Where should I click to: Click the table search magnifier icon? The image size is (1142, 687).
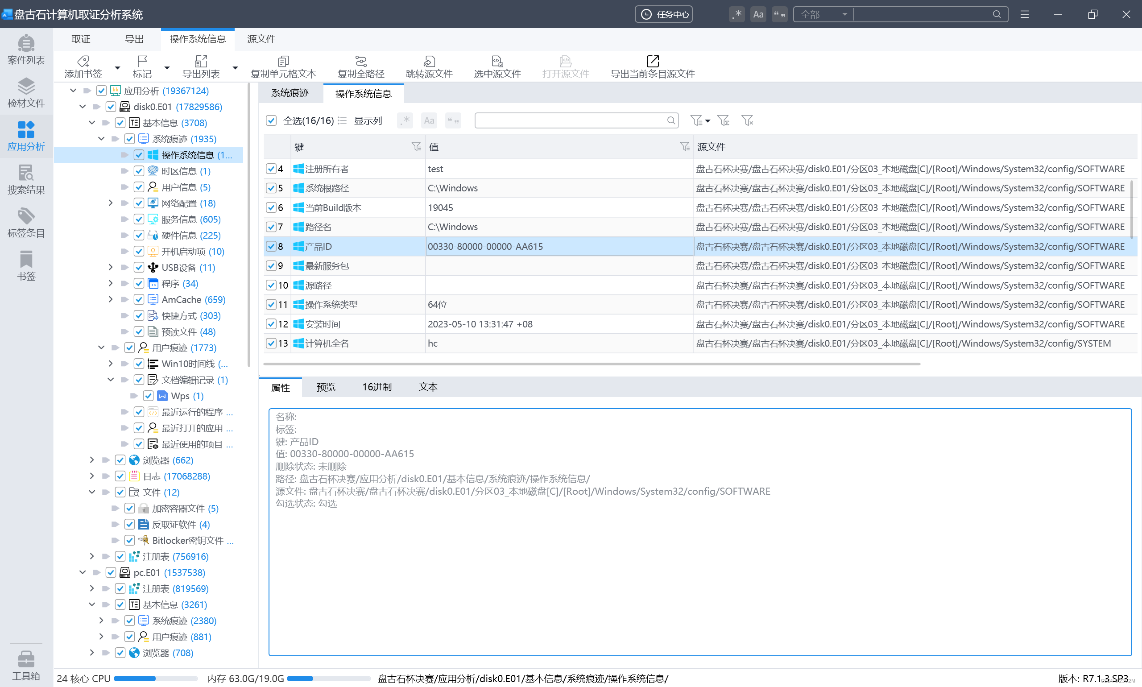click(671, 121)
